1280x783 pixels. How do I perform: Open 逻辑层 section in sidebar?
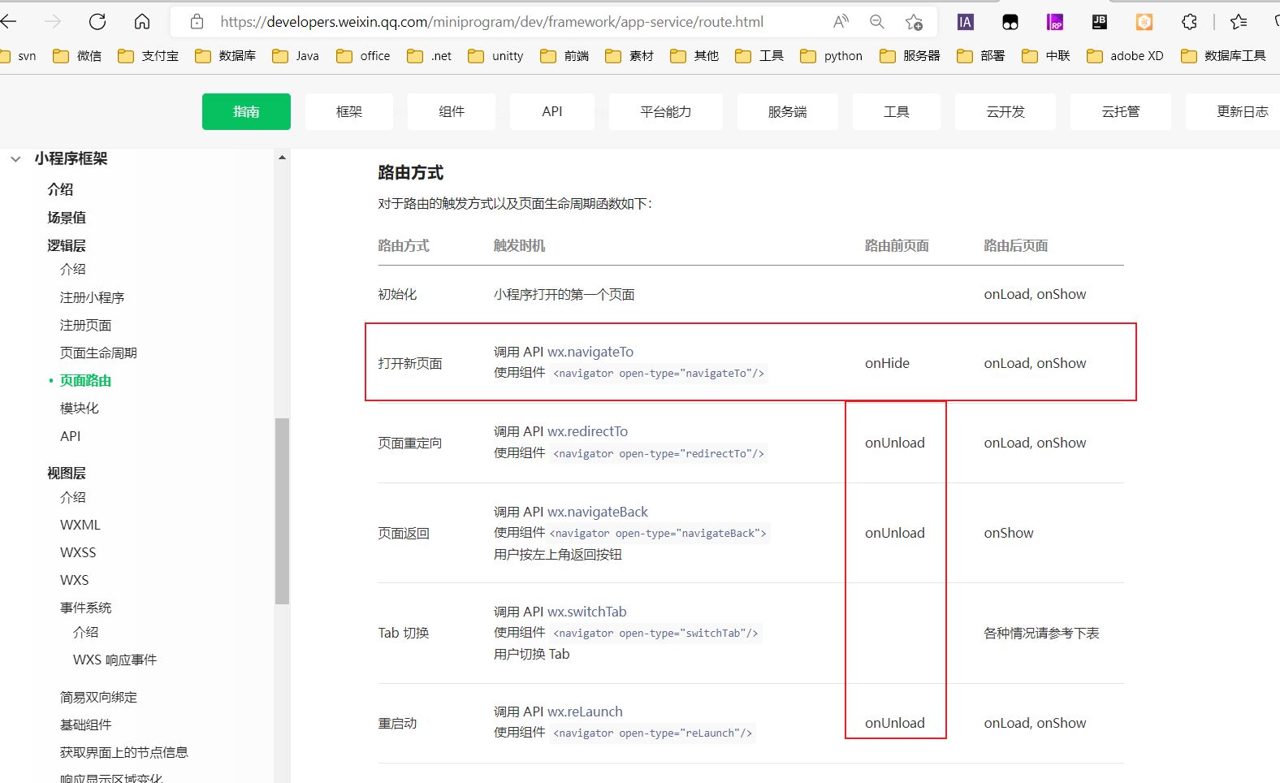[67, 245]
